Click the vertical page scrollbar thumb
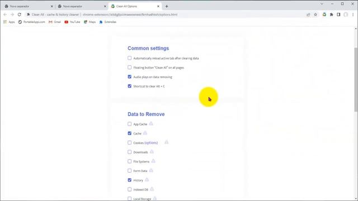Viewport: 358px width, 201px height. coord(356,80)
